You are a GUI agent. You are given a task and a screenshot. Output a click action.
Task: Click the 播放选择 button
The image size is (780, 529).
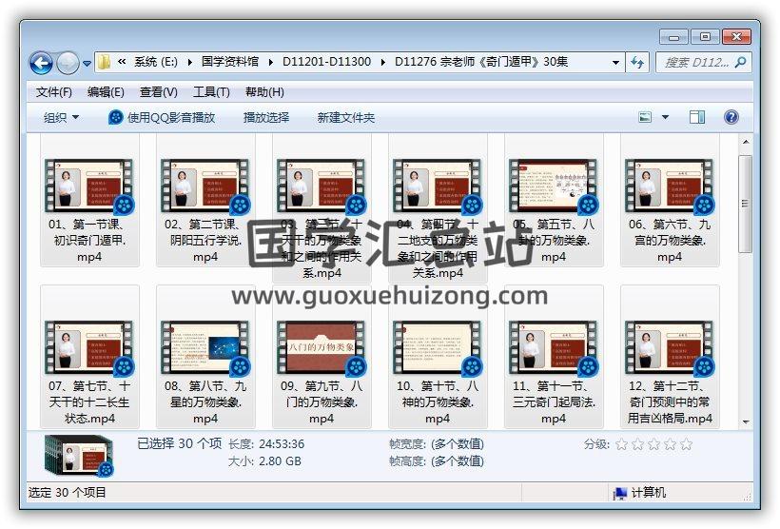click(x=266, y=117)
